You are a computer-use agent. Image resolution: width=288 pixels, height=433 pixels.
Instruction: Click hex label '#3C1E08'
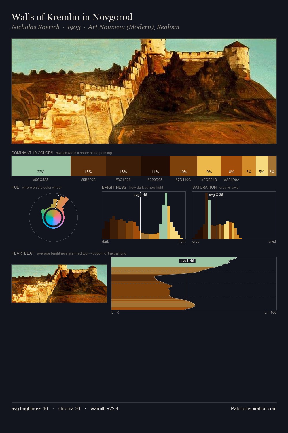pos(123,180)
